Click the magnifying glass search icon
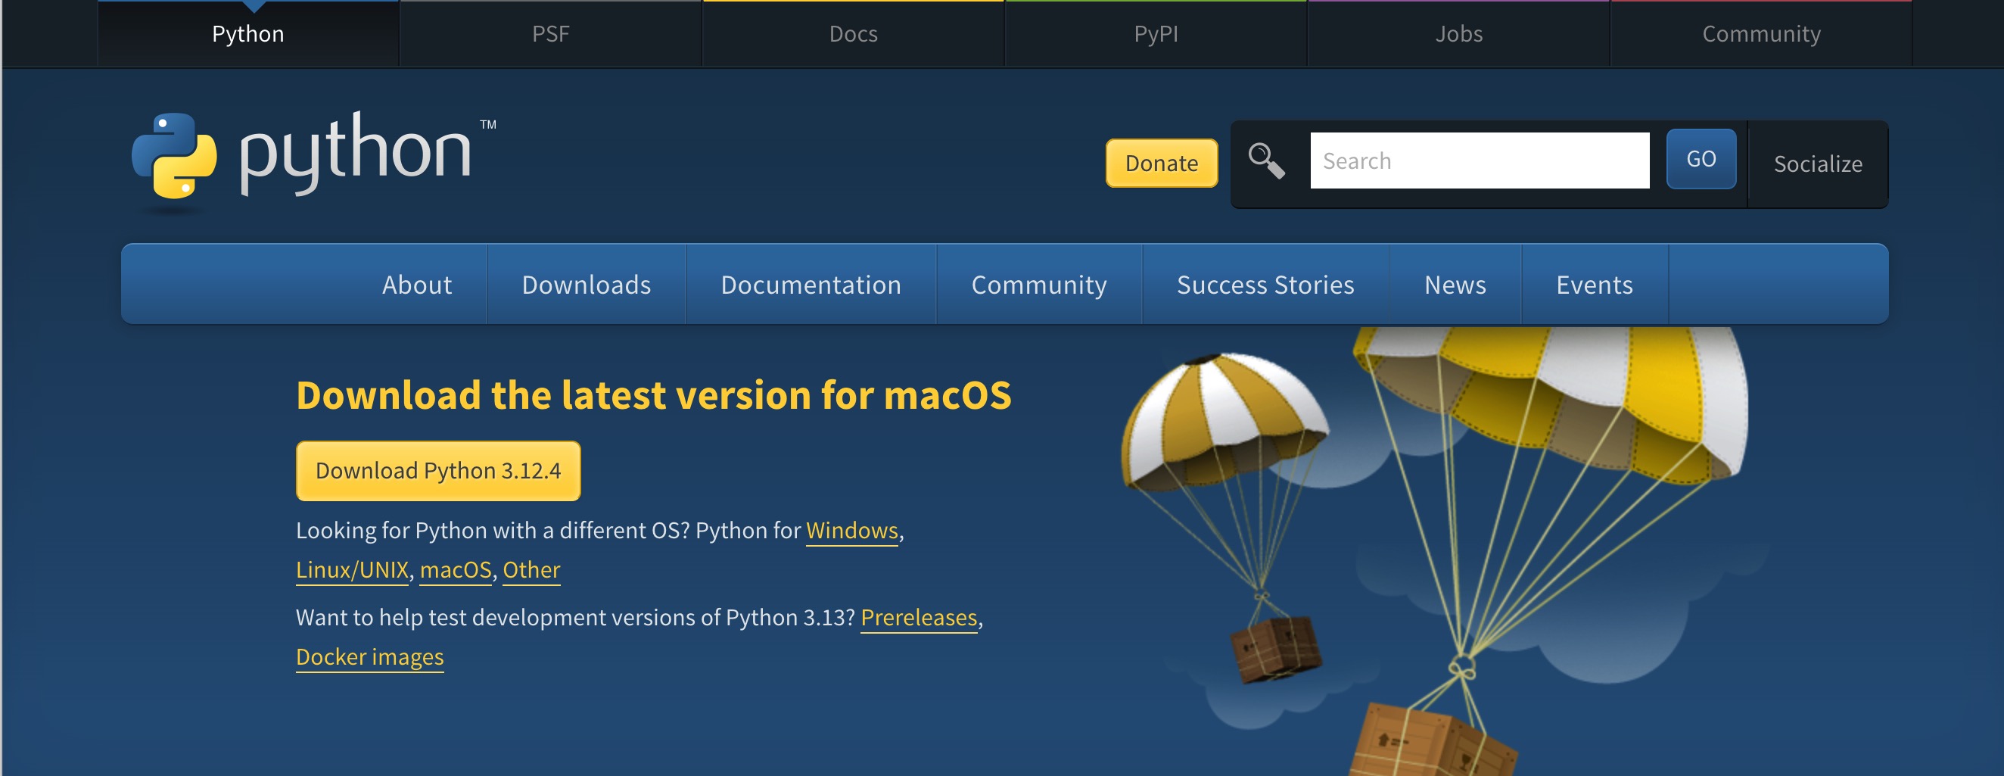2004x776 pixels. pos(1265,161)
